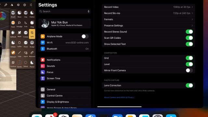Screen dimensions: 208x117
Task: Select the highlighted Split tool
Action: tap(32, 34)
